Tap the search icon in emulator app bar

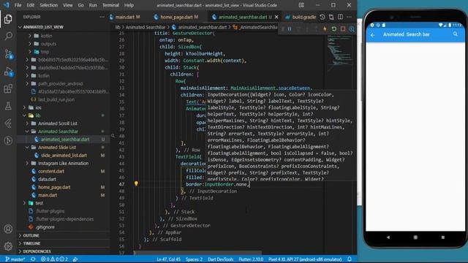tap(455, 34)
